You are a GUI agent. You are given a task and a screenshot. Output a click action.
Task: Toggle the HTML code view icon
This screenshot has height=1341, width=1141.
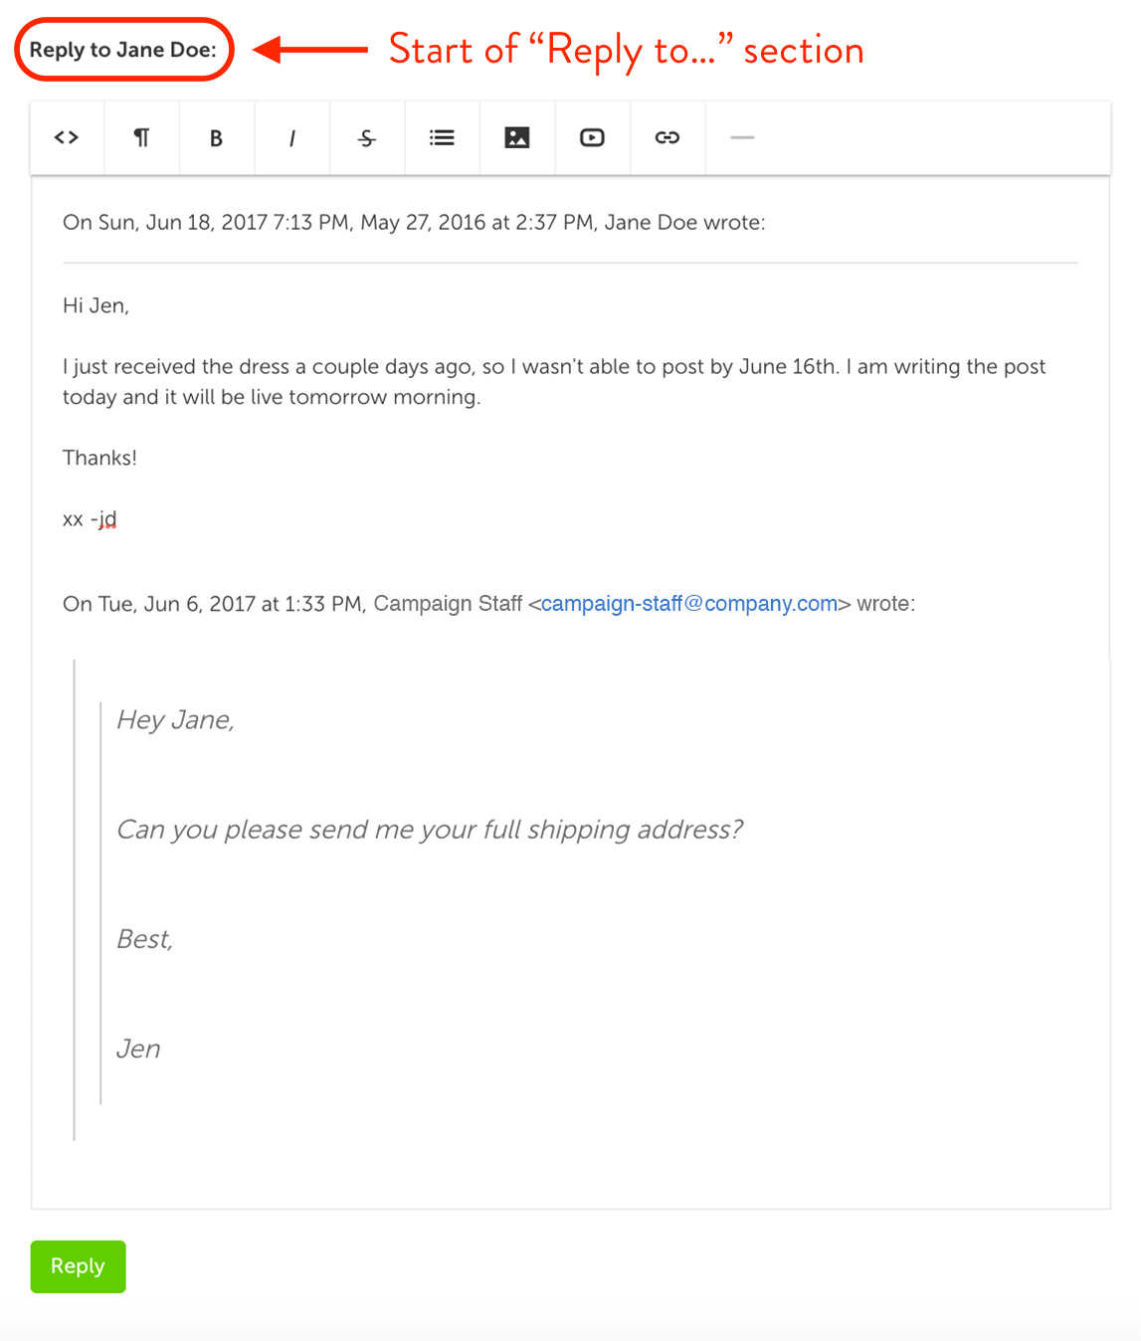coord(67,138)
